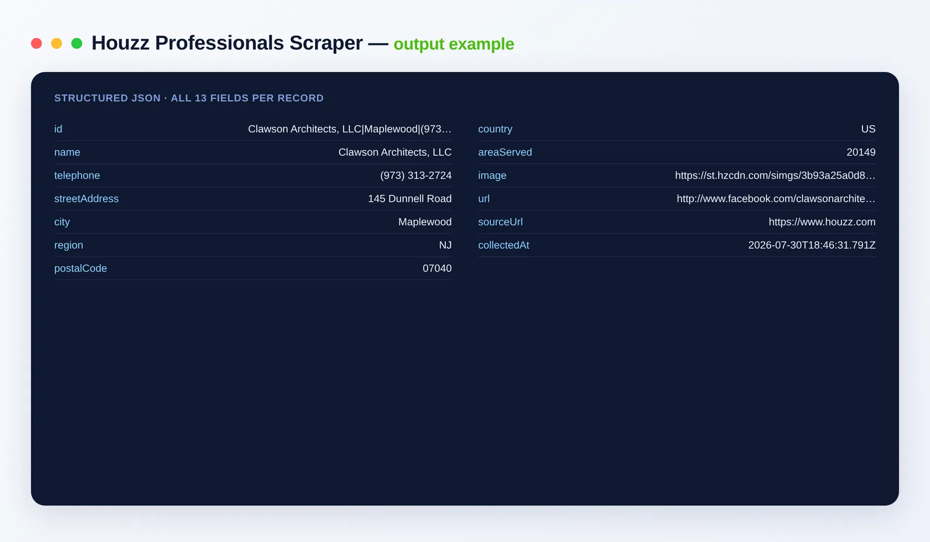930x542 pixels.
Task: Click the yellow minimize dot
Action: click(56, 43)
